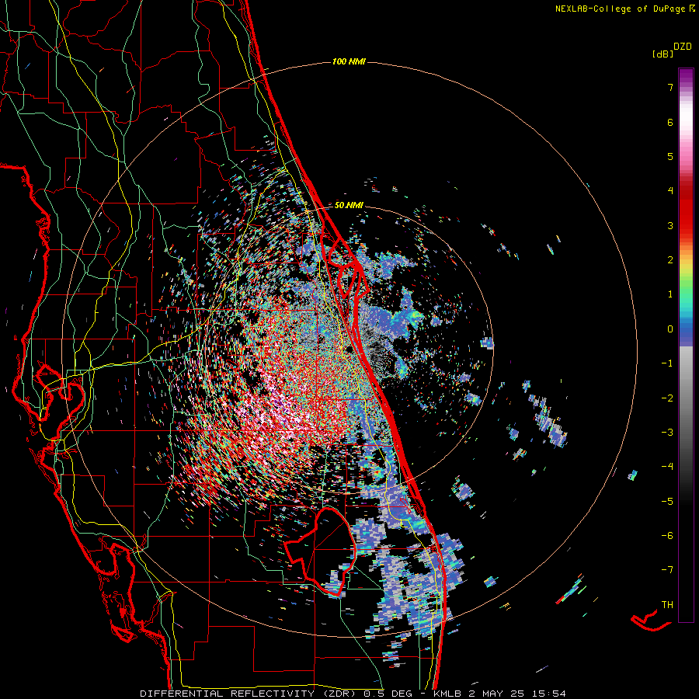This screenshot has width=699, height=699.
Task: Click 'DIFFERENTIAL REFLECTIVITY (ZDR)' in the footer
Action: pyautogui.click(x=248, y=694)
